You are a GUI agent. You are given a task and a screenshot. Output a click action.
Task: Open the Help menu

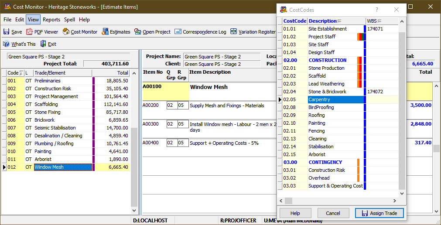pos(84,20)
